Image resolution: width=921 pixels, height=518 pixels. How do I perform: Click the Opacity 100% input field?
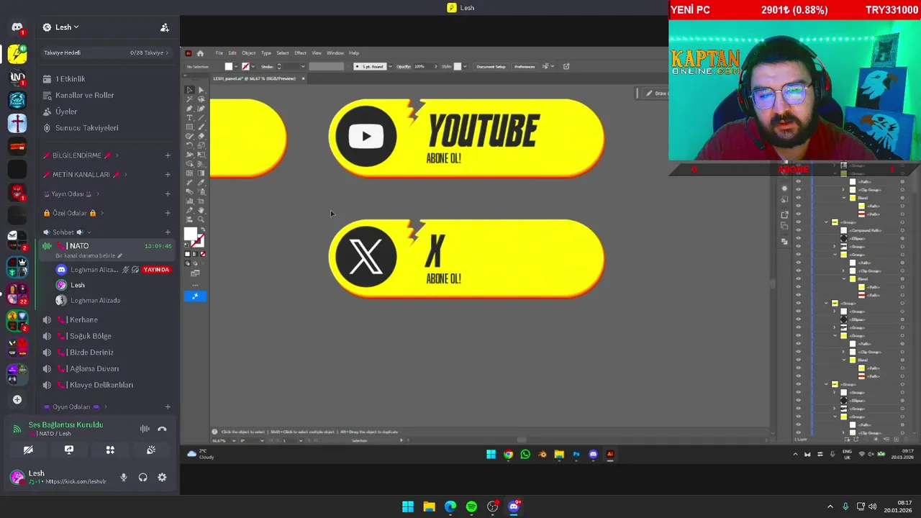[x=422, y=66]
